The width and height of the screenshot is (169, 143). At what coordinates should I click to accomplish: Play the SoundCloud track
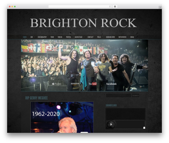click(x=111, y=124)
